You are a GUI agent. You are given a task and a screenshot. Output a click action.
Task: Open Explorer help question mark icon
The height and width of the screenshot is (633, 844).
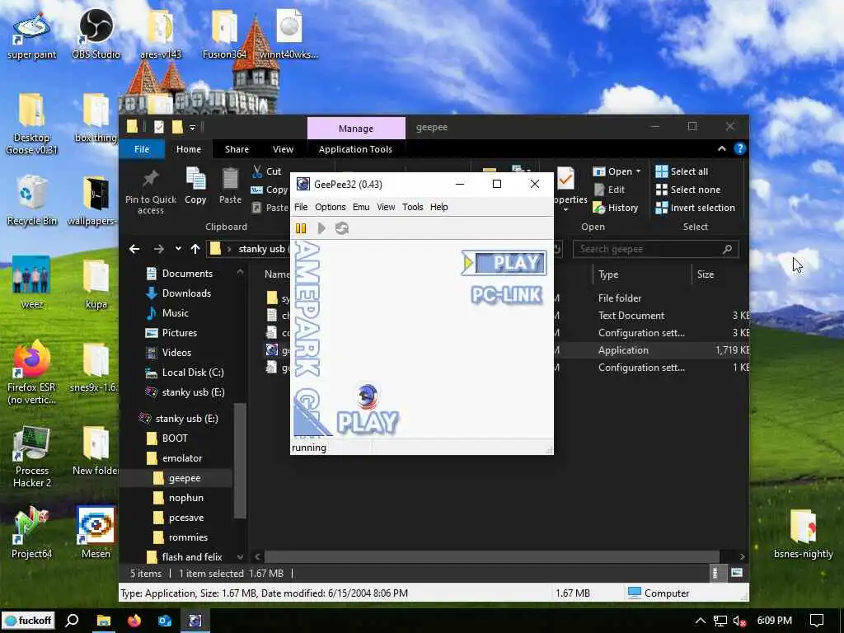740,148
